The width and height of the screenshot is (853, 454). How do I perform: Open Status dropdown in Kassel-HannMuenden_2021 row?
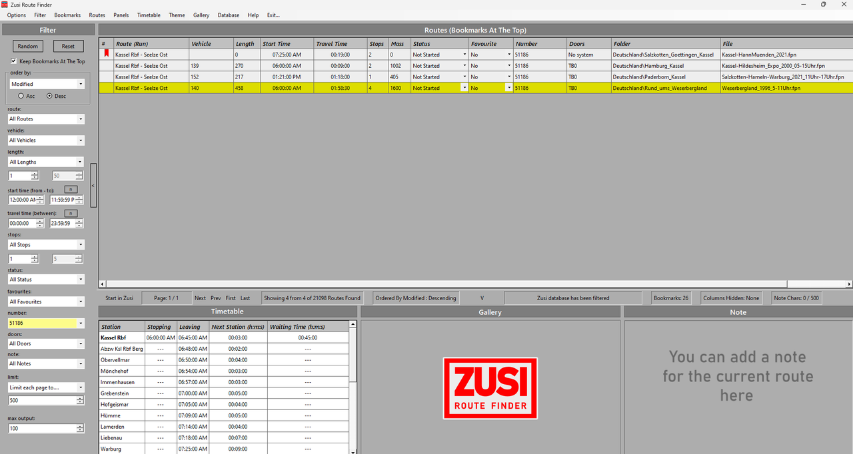tap(464, 55)
